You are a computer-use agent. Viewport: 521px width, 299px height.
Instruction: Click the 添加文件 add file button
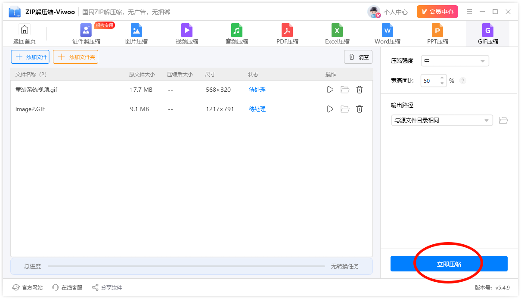pyautogui.click(x=30, y=57)
